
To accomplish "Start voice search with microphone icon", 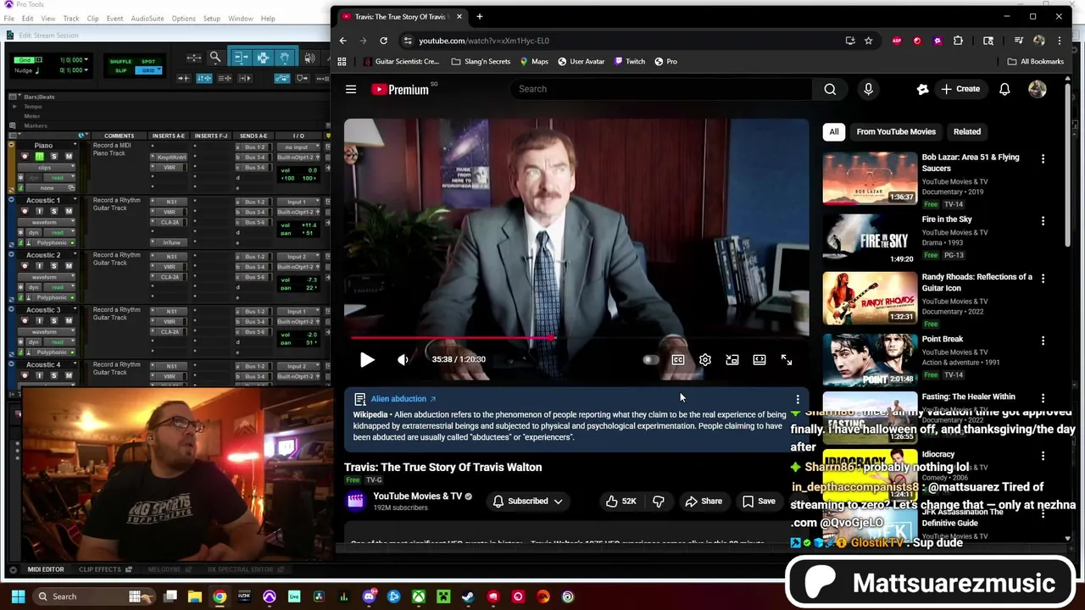I will pyautogui.click(x=868, y=89).
